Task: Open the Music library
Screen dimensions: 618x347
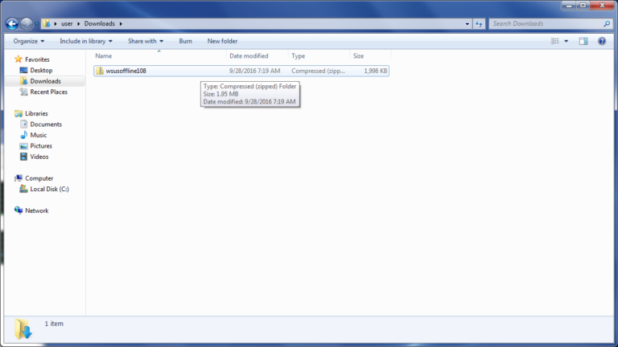Action: click(39, 135)
